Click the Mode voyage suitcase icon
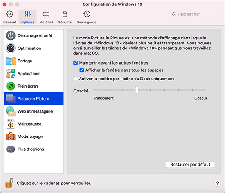 coord(11,136)
